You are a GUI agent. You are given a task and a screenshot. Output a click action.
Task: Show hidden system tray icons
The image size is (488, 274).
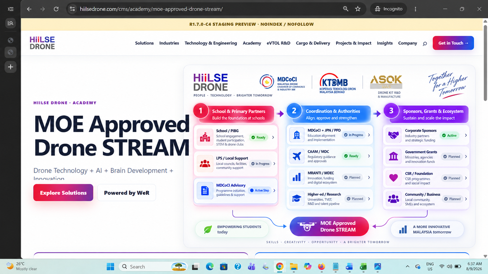click(407, 266)
